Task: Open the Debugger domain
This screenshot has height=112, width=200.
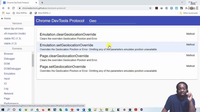Action: [x=9, y=59]
